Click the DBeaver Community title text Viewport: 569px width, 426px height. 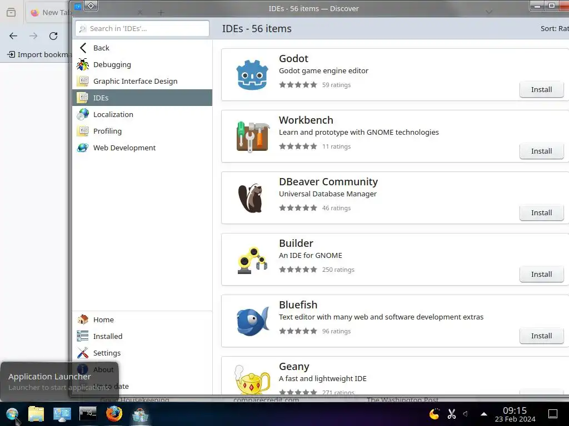pos(328,181)
